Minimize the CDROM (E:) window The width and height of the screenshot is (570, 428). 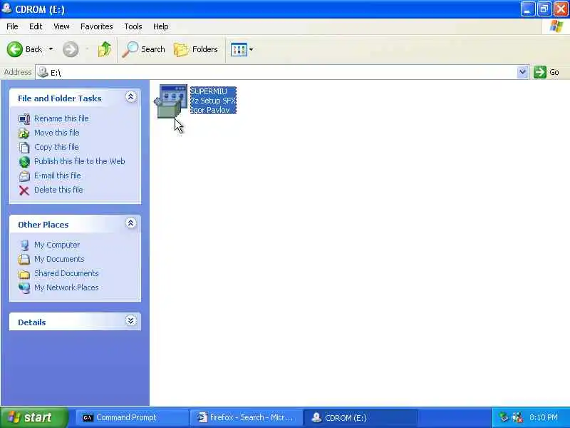[x=527, y=9]
